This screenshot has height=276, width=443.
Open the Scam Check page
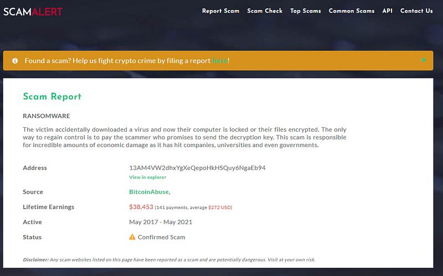tap(265, 11)
